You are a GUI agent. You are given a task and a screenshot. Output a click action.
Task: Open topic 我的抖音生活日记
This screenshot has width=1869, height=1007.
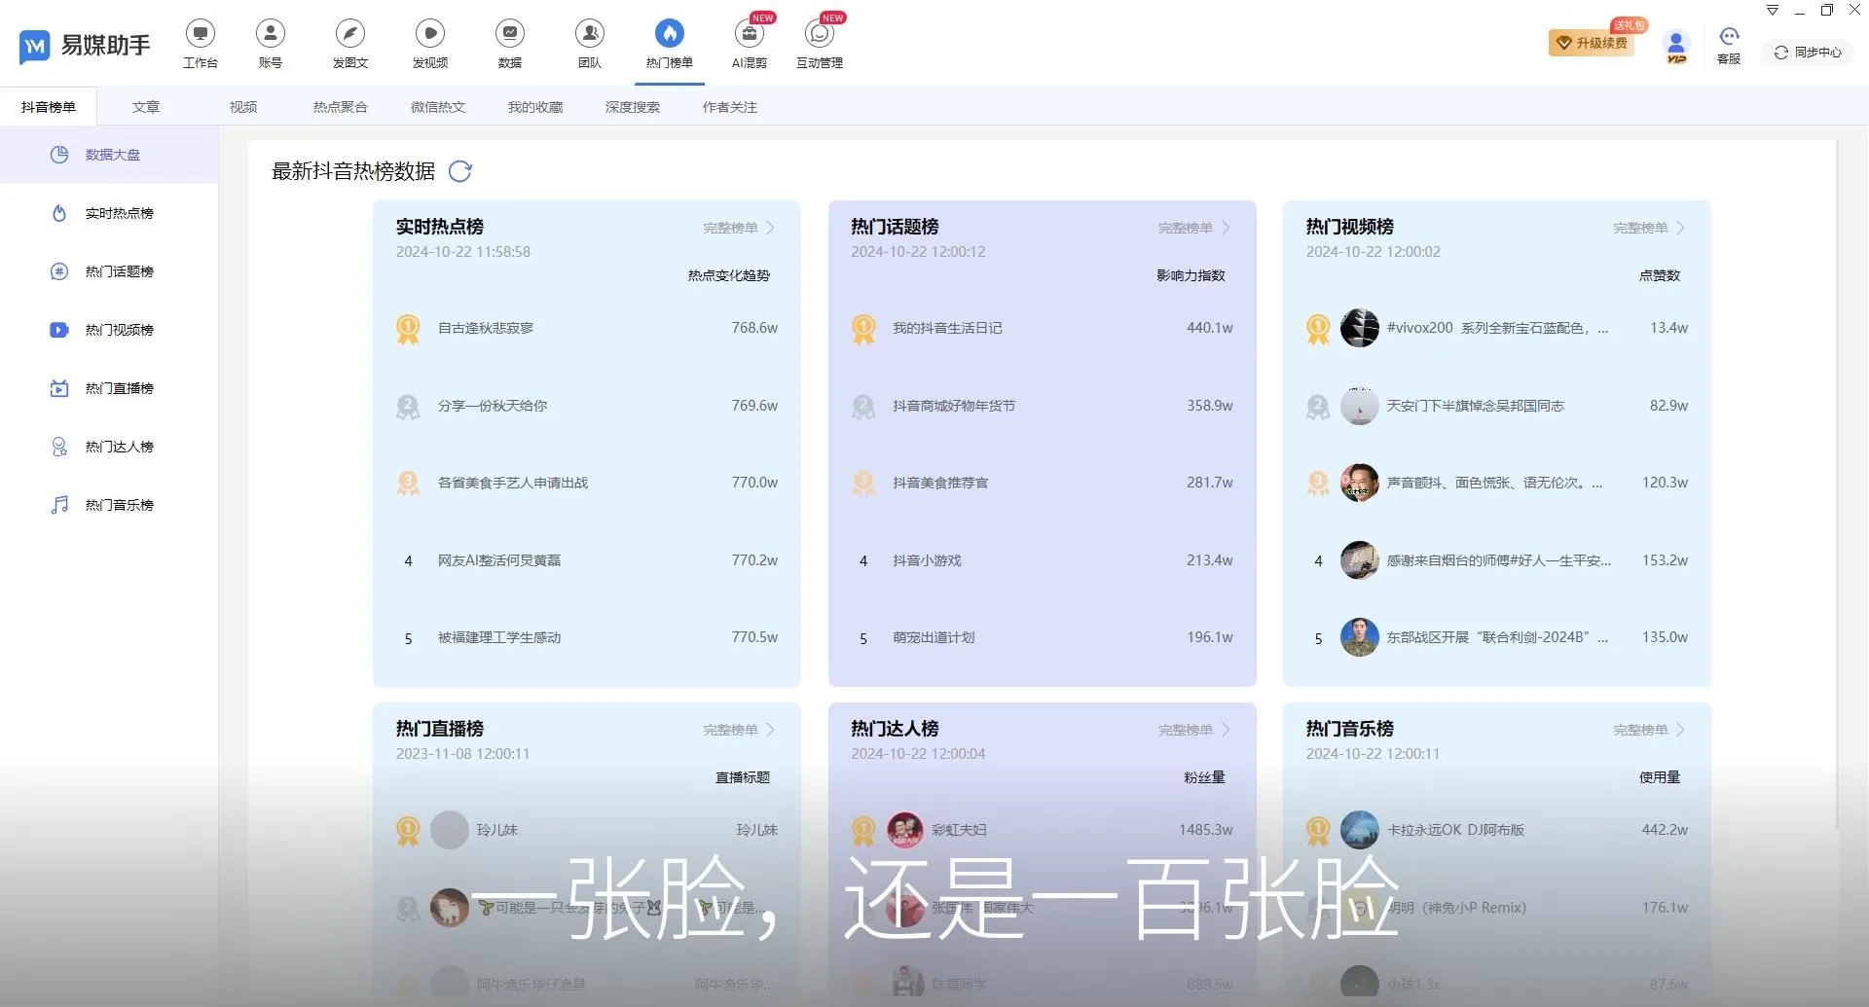[947, 328]
